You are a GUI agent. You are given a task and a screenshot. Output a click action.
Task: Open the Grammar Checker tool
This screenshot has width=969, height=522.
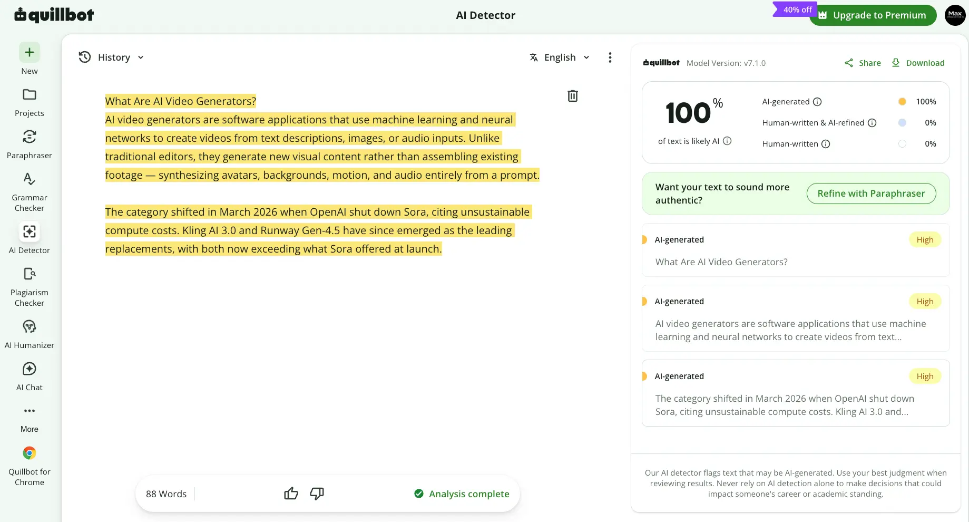30,192
